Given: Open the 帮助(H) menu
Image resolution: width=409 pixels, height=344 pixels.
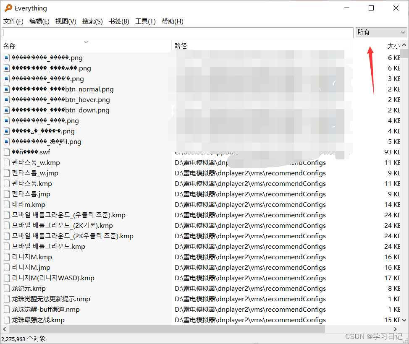Looking at the screenshot, I should [x=173, y=21].
